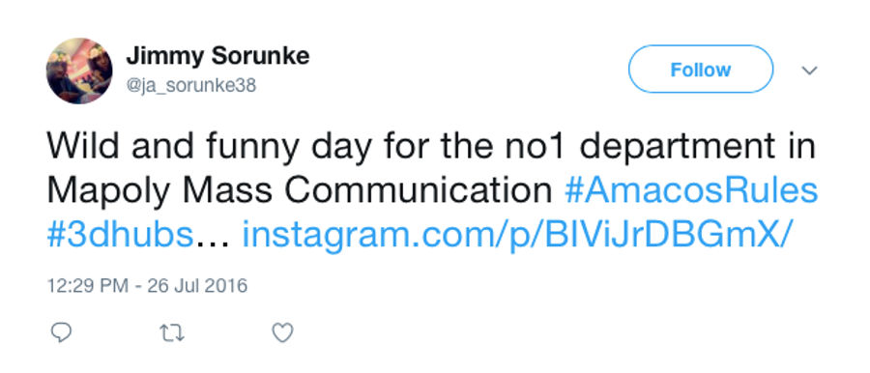This screenshot has height=373, width=870.
Task: Open the #AmacosRules hashtag
Action: 691,191
